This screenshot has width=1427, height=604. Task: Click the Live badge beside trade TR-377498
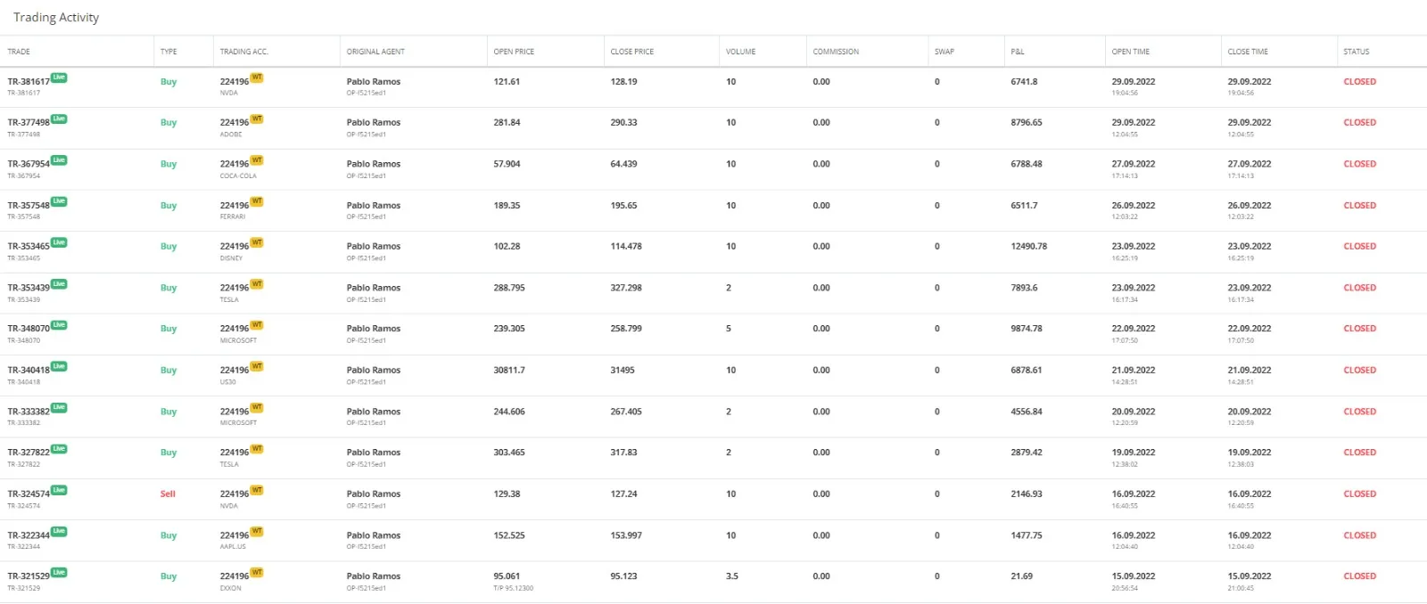click(x=59, y=118)
